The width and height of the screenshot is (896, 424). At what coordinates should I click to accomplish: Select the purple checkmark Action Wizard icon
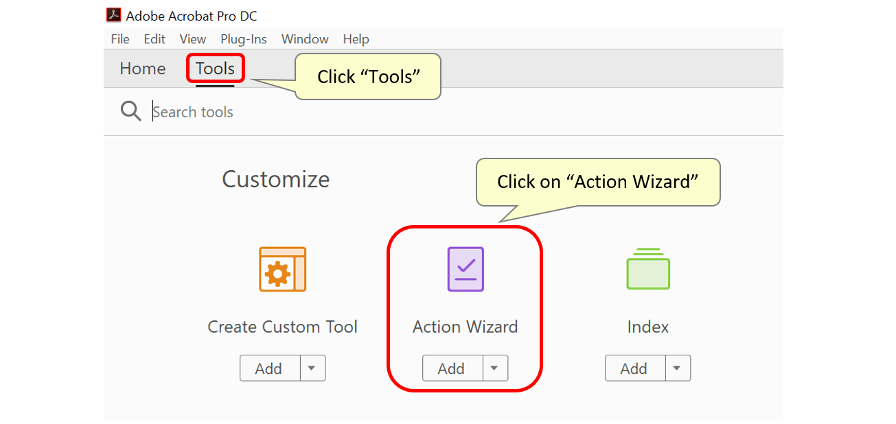(x=465, y=269)
